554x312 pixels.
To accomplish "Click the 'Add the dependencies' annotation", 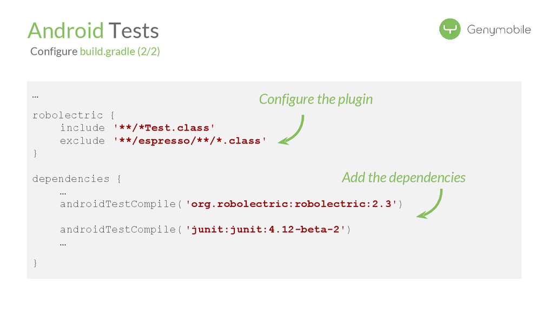I will pyautogui.click(x=404, y=177).
